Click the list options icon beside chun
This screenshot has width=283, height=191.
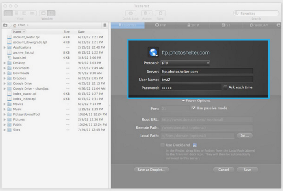click(105, 25)
